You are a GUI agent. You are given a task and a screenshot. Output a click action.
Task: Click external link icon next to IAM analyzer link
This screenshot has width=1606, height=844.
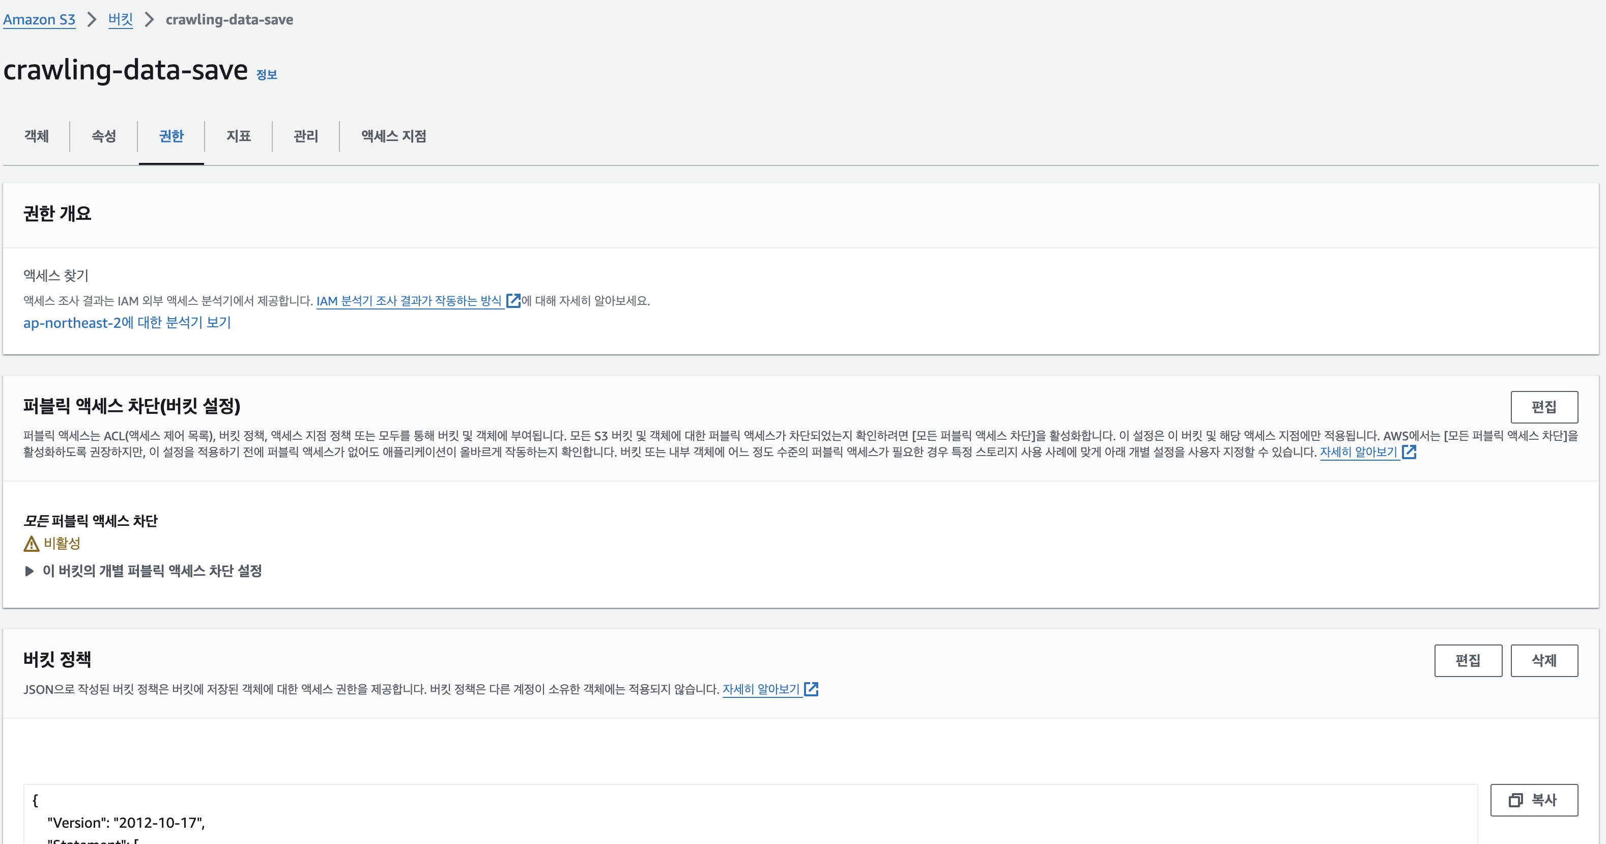coord(513,301)
